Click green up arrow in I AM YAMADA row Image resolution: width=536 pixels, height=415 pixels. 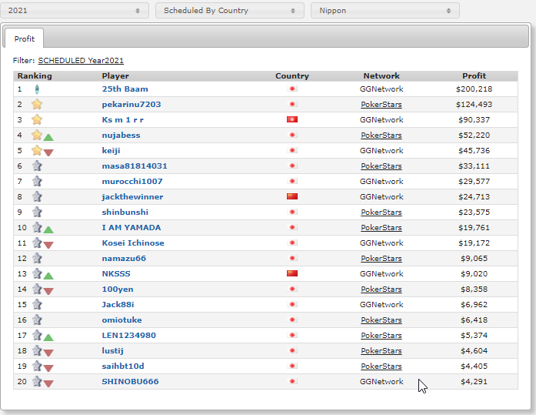(48, 229)
